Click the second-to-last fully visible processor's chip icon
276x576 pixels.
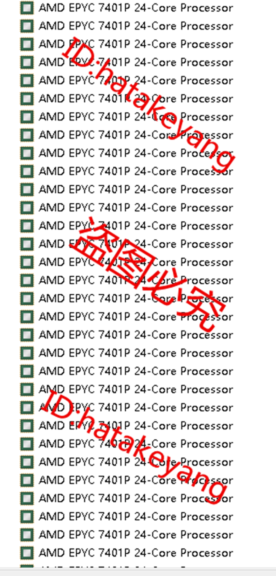27,535
